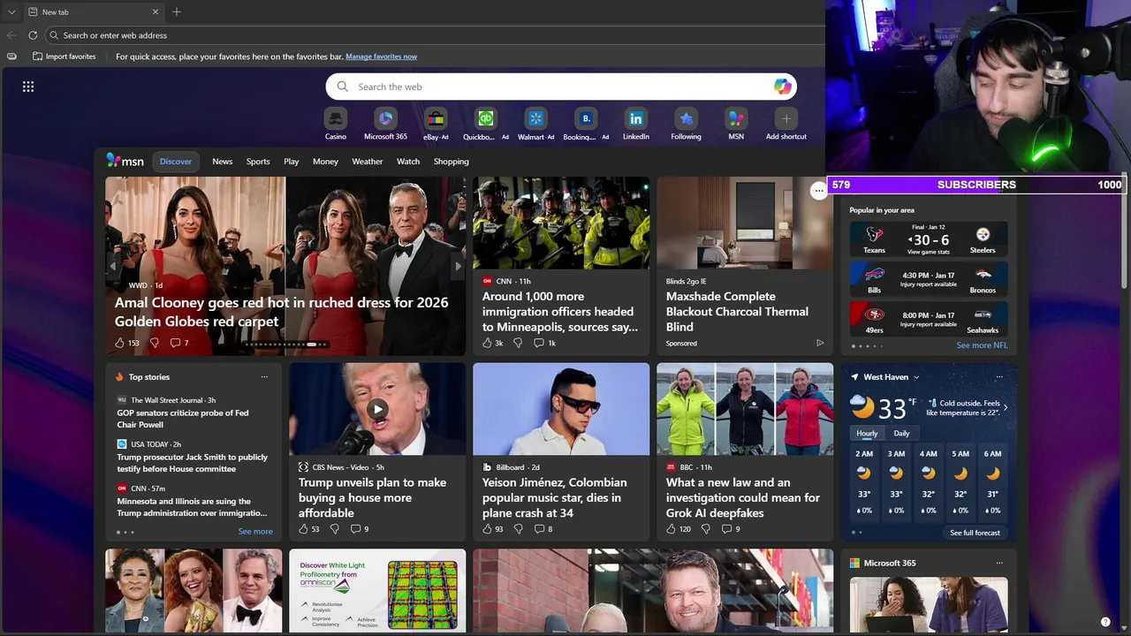Open a new tab with plus button
The height and width of the screenshot is (636, 1131).
177,11
